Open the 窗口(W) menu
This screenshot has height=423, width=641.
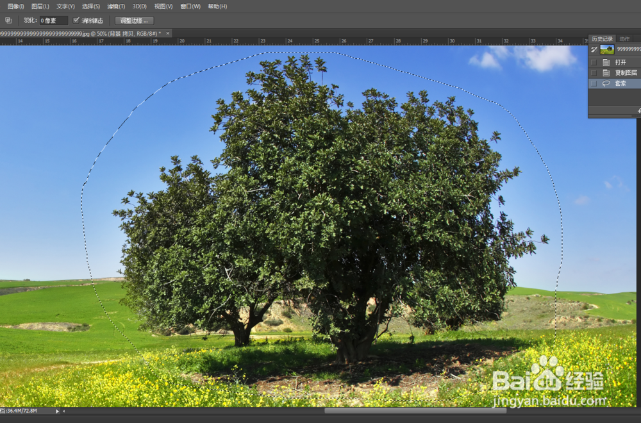(190, 6)
